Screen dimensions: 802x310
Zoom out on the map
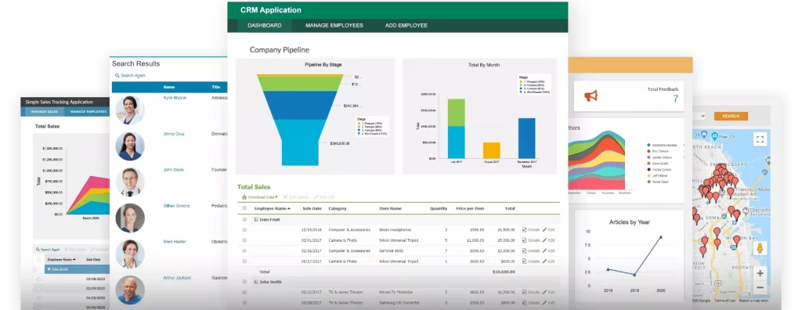tap(760, 287)
